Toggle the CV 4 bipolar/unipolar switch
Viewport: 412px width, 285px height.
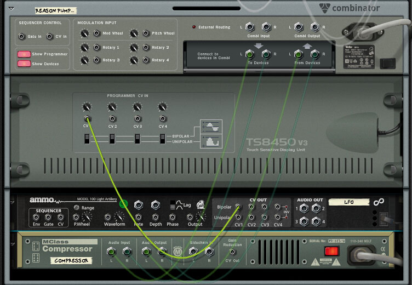tap(163, 139)
